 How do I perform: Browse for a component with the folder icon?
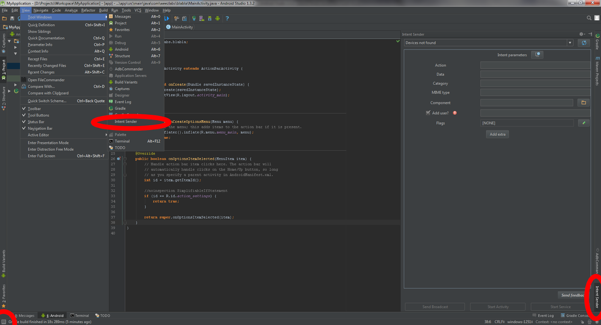584,103
